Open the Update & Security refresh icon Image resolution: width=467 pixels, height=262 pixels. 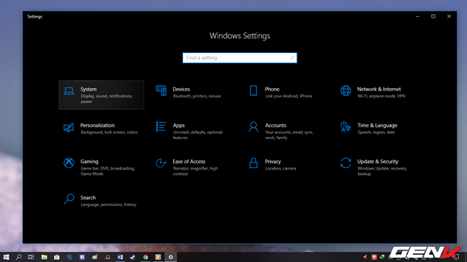coord(346,163)
